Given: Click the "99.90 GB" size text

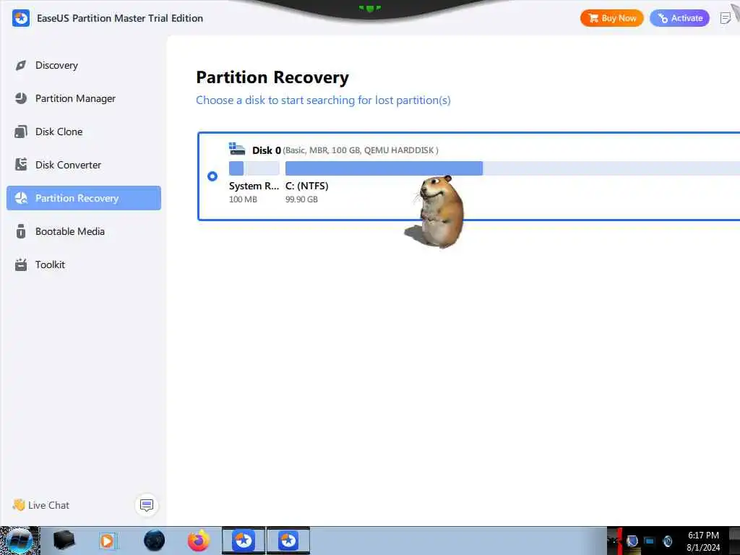Looking at the screenshot, I should point(301,199).
